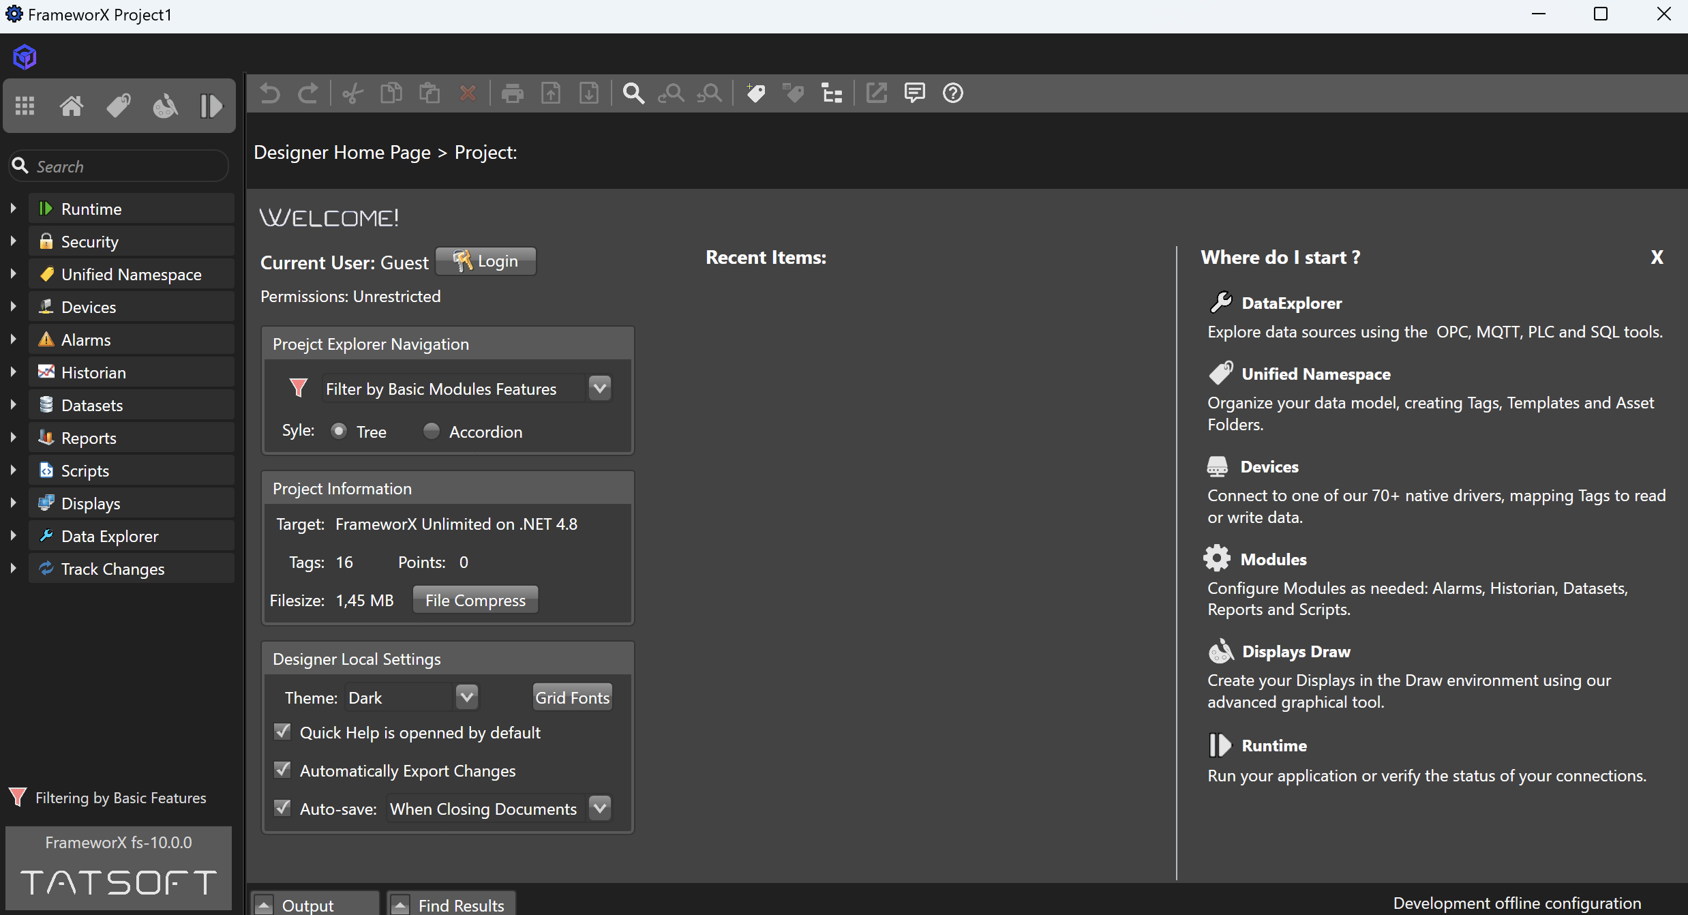
Task: Select Datasets in project tree
Action: [132, 405]
